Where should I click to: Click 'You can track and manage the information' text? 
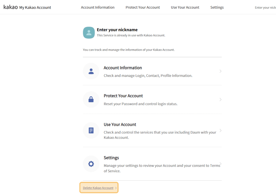129,50
